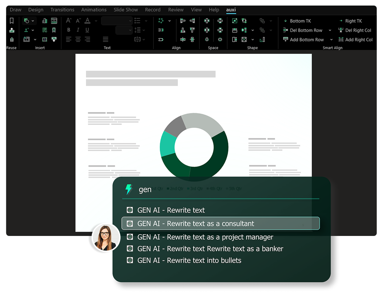This screenshot has height=295, width=382.
Task: Toggle Bold formatting
Action: (x=68, y=30)
